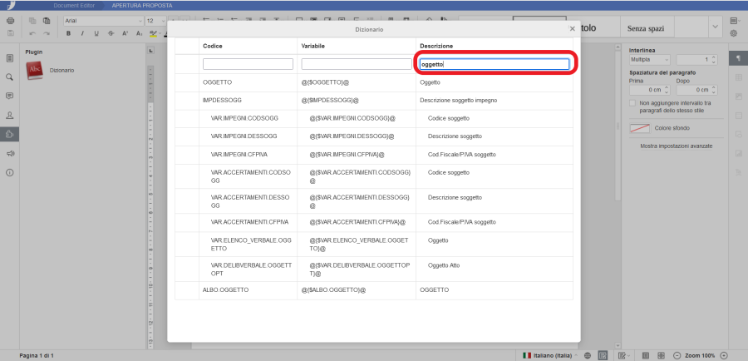Open Italiano (Italia) language selector
The image size is (748, 361).
[x=549, y=355]
